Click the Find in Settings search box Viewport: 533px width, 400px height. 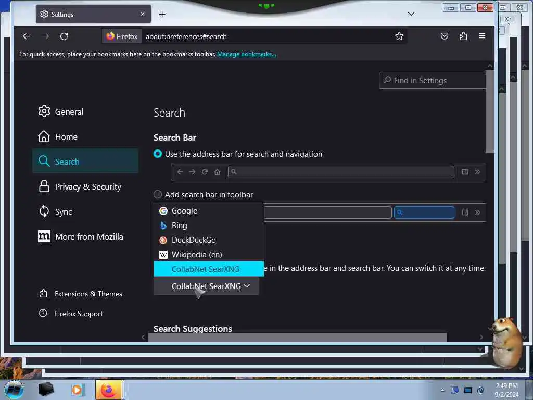coord(433,81)
